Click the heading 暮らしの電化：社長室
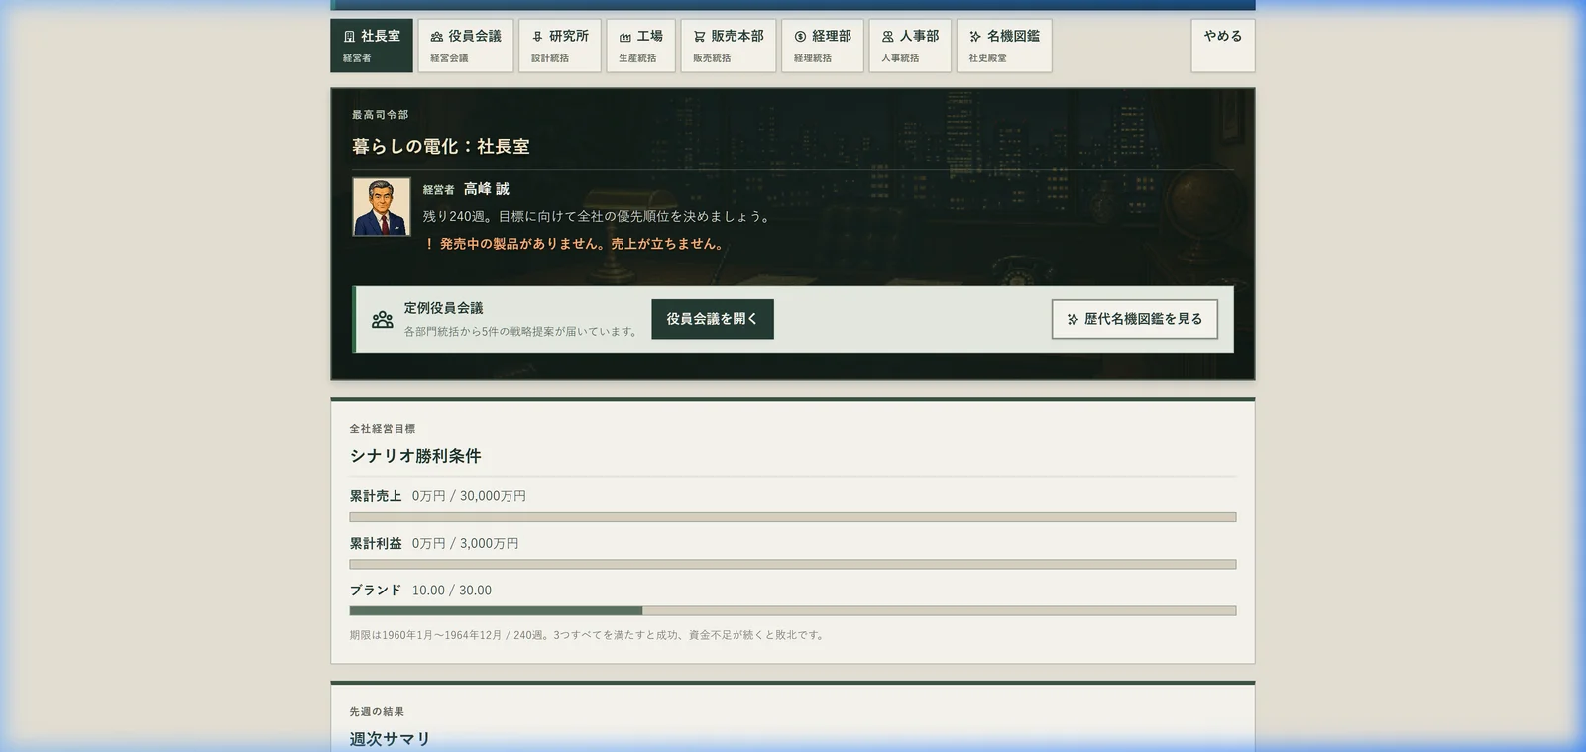The width and height of the screenshot is (1586, 752). coord(440,147)
